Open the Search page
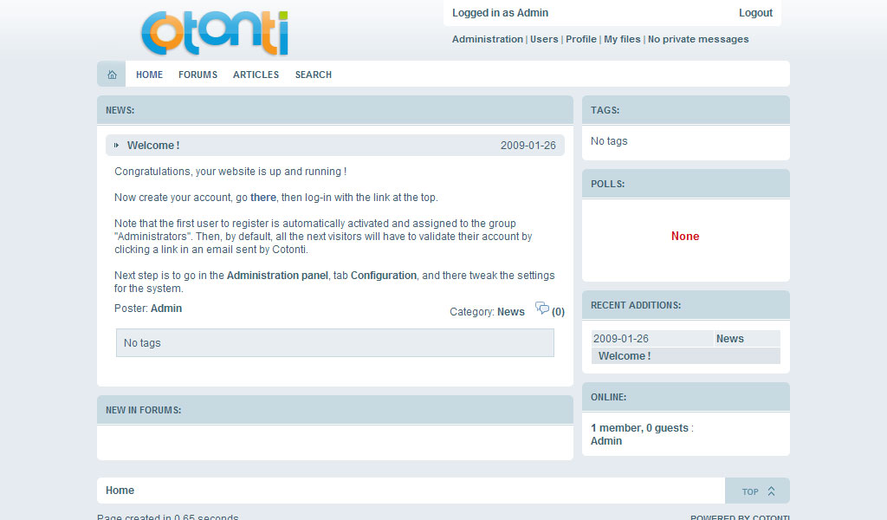The width and height of the screenshot is (887, 520). [x=313, y=75]
